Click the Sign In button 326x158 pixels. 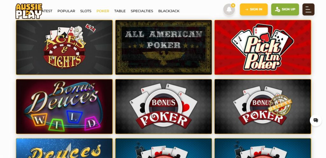click(x=254, y=9)
